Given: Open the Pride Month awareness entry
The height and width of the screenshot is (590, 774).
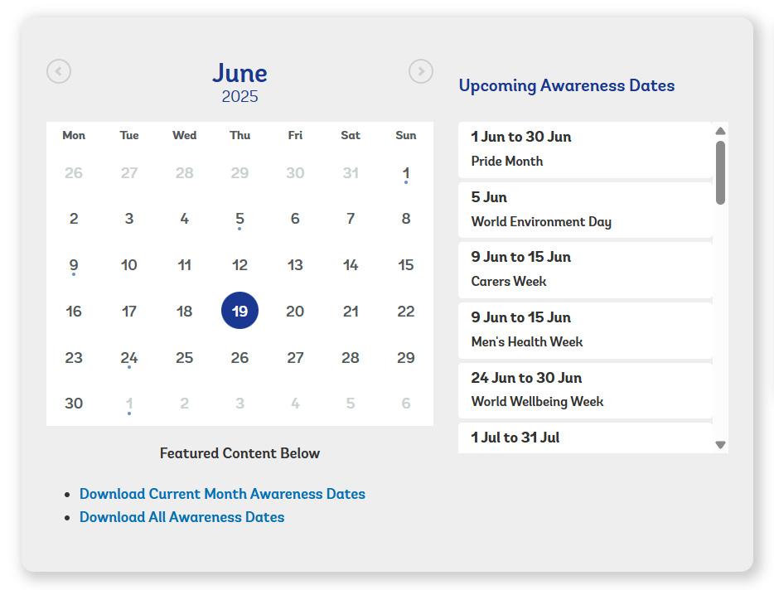Looking at the screenshot, I should tap(585, 150).
